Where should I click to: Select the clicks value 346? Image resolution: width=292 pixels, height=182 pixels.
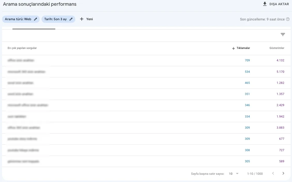[x=247, y=105]
